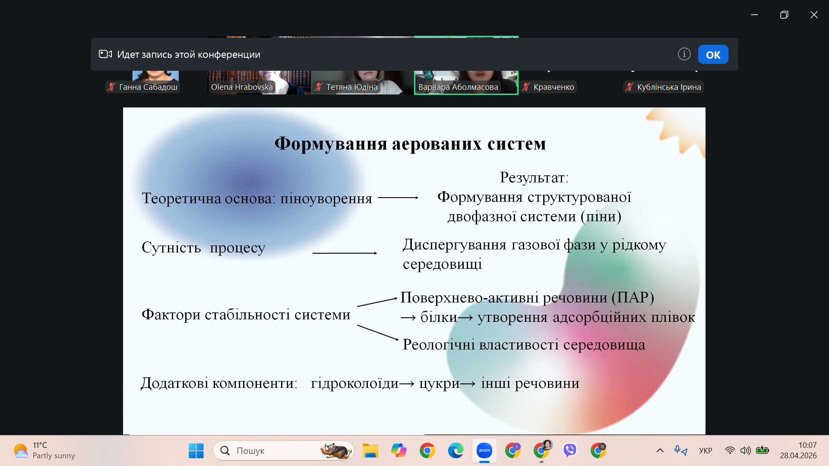Open the Wi-Fi network settings flyout
The width and height of the screenshot is (829, 466).
[x=730, y=451]
